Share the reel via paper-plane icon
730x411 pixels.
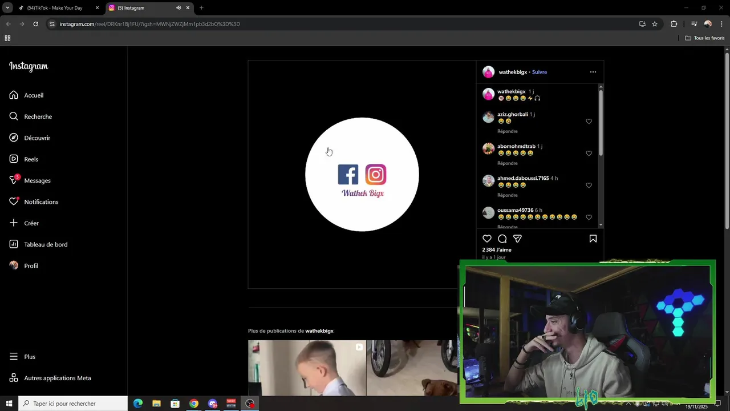click(517, 239)
